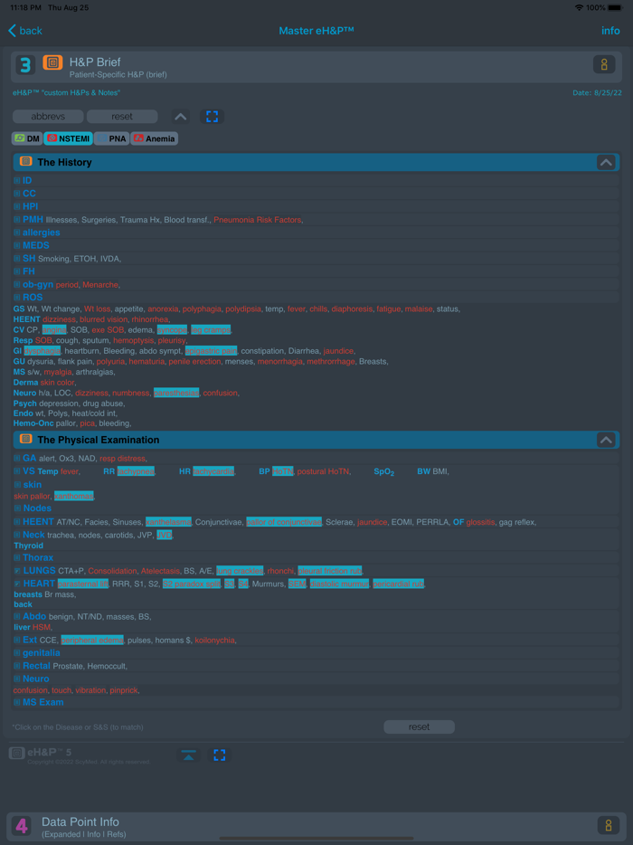Select highlighted paresthesias in Neuro row

click(x=176, y=393)
